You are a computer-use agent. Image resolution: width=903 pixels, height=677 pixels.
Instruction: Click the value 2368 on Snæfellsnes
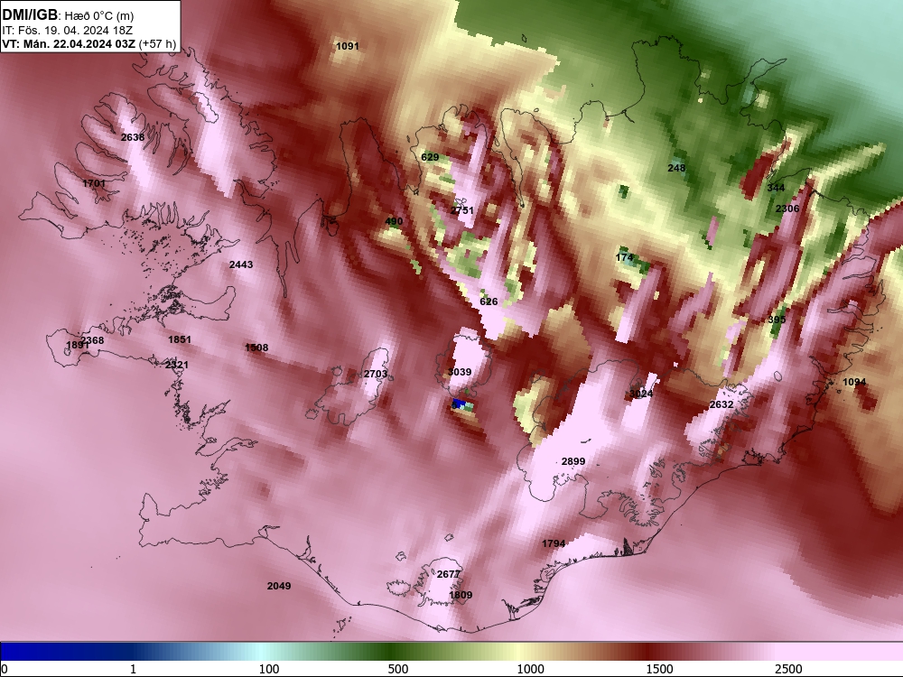tap(93, 340)
